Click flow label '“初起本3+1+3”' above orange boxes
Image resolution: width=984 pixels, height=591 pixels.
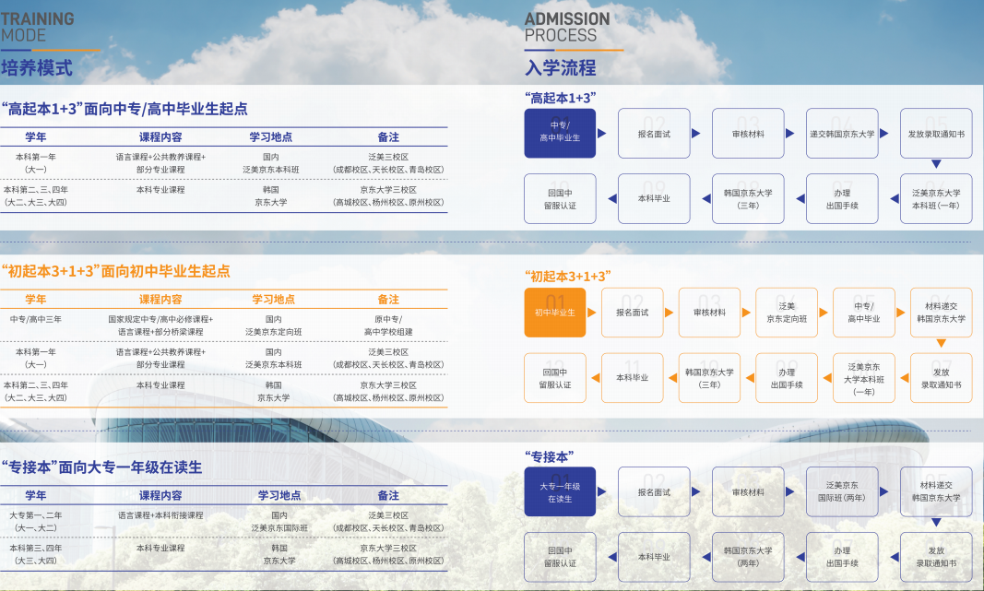pos(568,276)
